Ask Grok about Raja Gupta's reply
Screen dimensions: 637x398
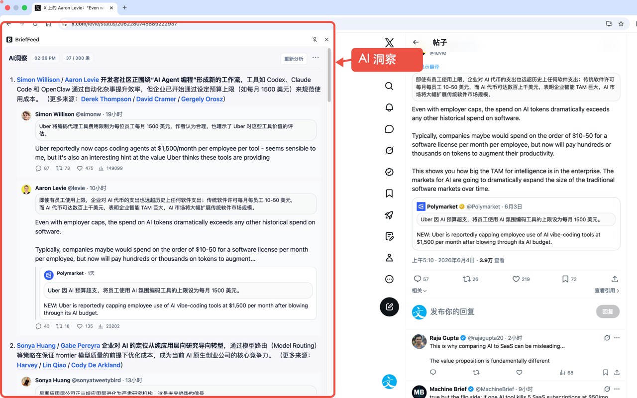[607, 338]
